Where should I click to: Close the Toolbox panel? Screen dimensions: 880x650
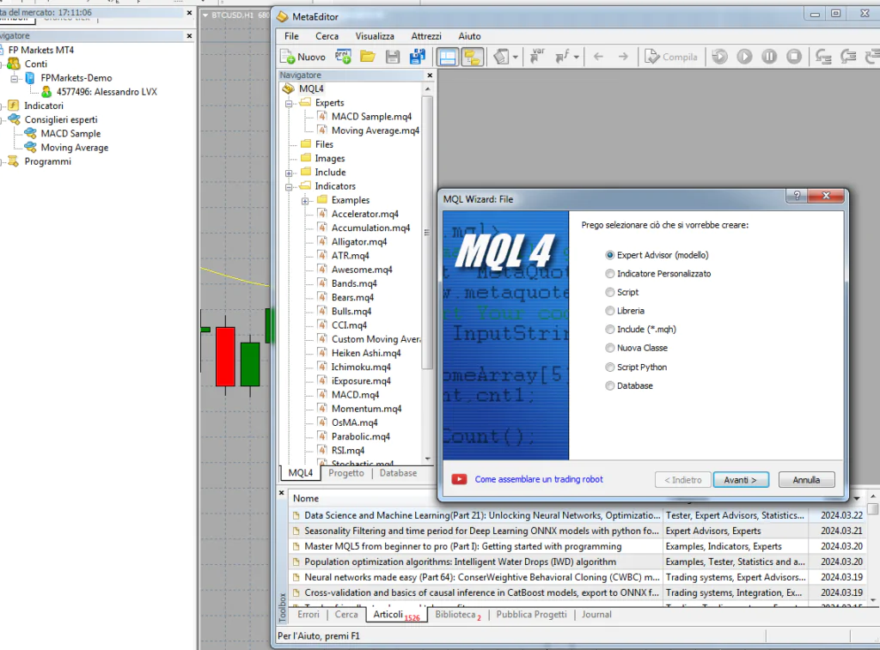click(282, 492)
